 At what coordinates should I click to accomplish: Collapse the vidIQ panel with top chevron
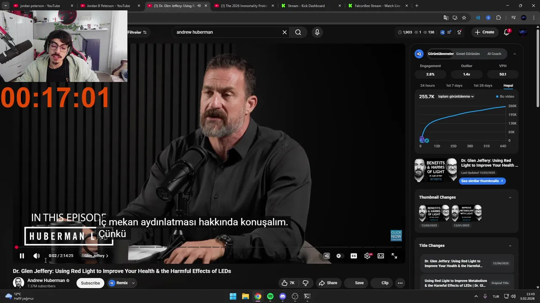[514, 54]
